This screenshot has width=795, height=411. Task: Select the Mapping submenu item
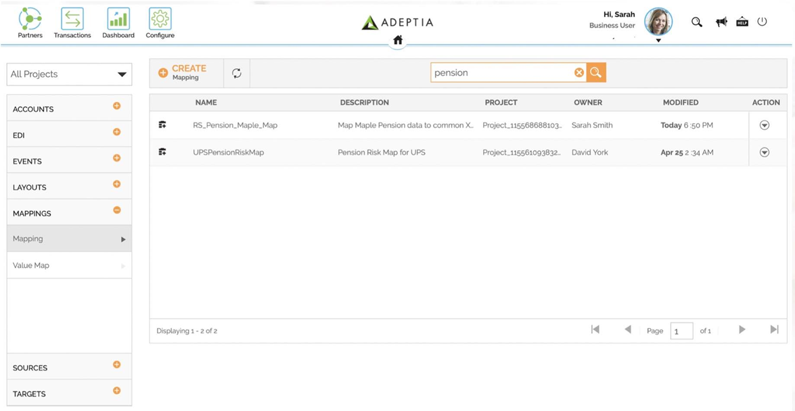coord(28,239)
